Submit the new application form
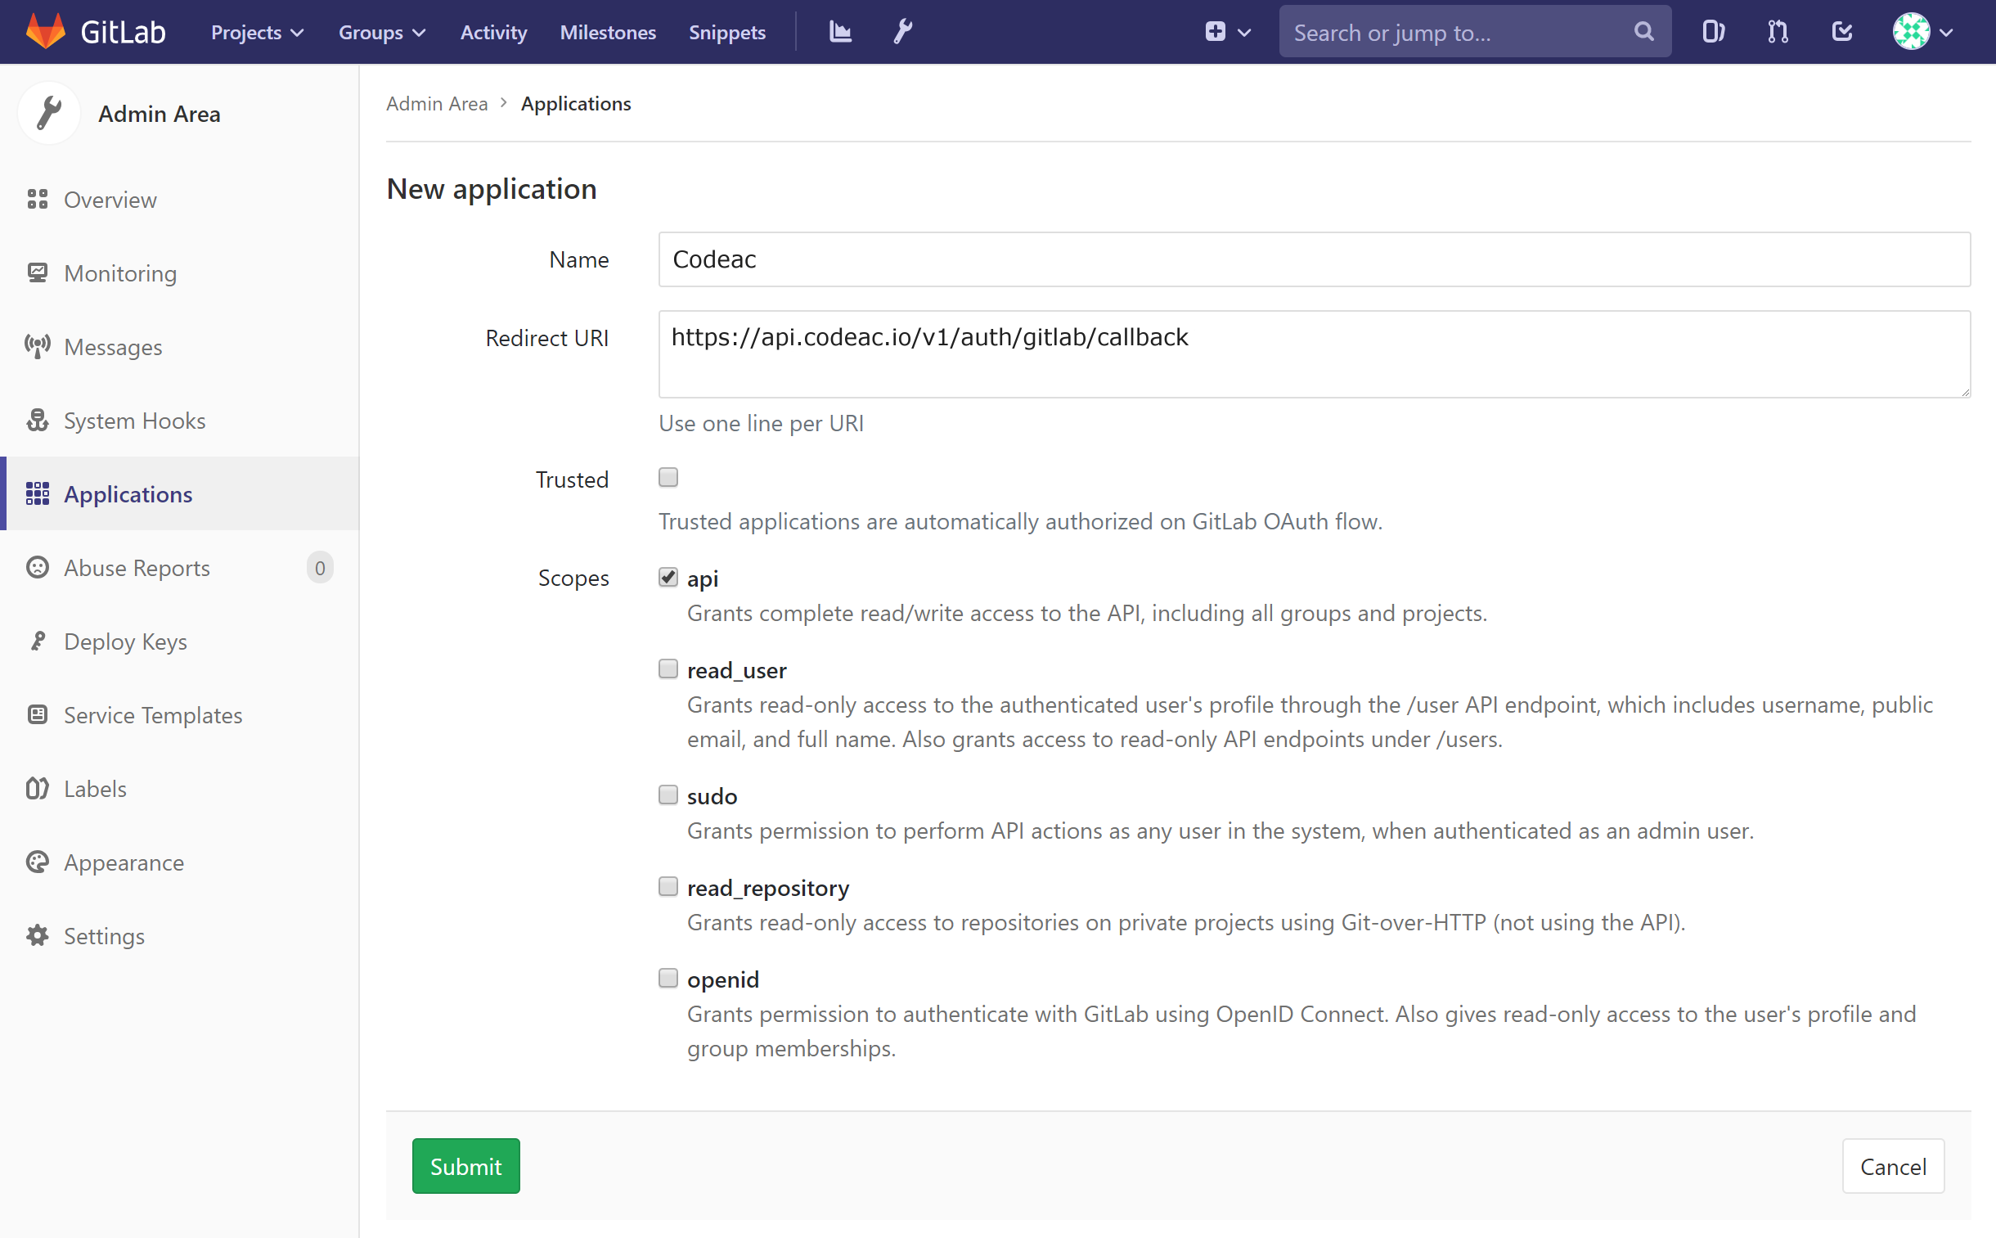This screenshot has height=1238, width=1996. click(x=465, y=1165)
